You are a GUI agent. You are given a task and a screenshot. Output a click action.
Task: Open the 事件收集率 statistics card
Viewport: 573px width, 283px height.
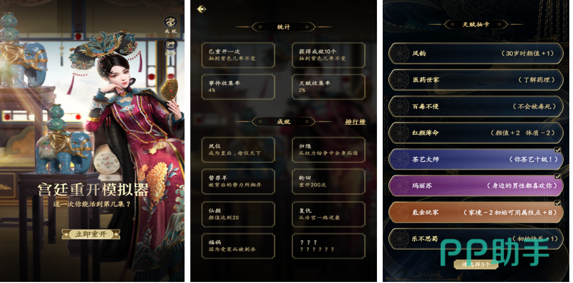[238, 87]
